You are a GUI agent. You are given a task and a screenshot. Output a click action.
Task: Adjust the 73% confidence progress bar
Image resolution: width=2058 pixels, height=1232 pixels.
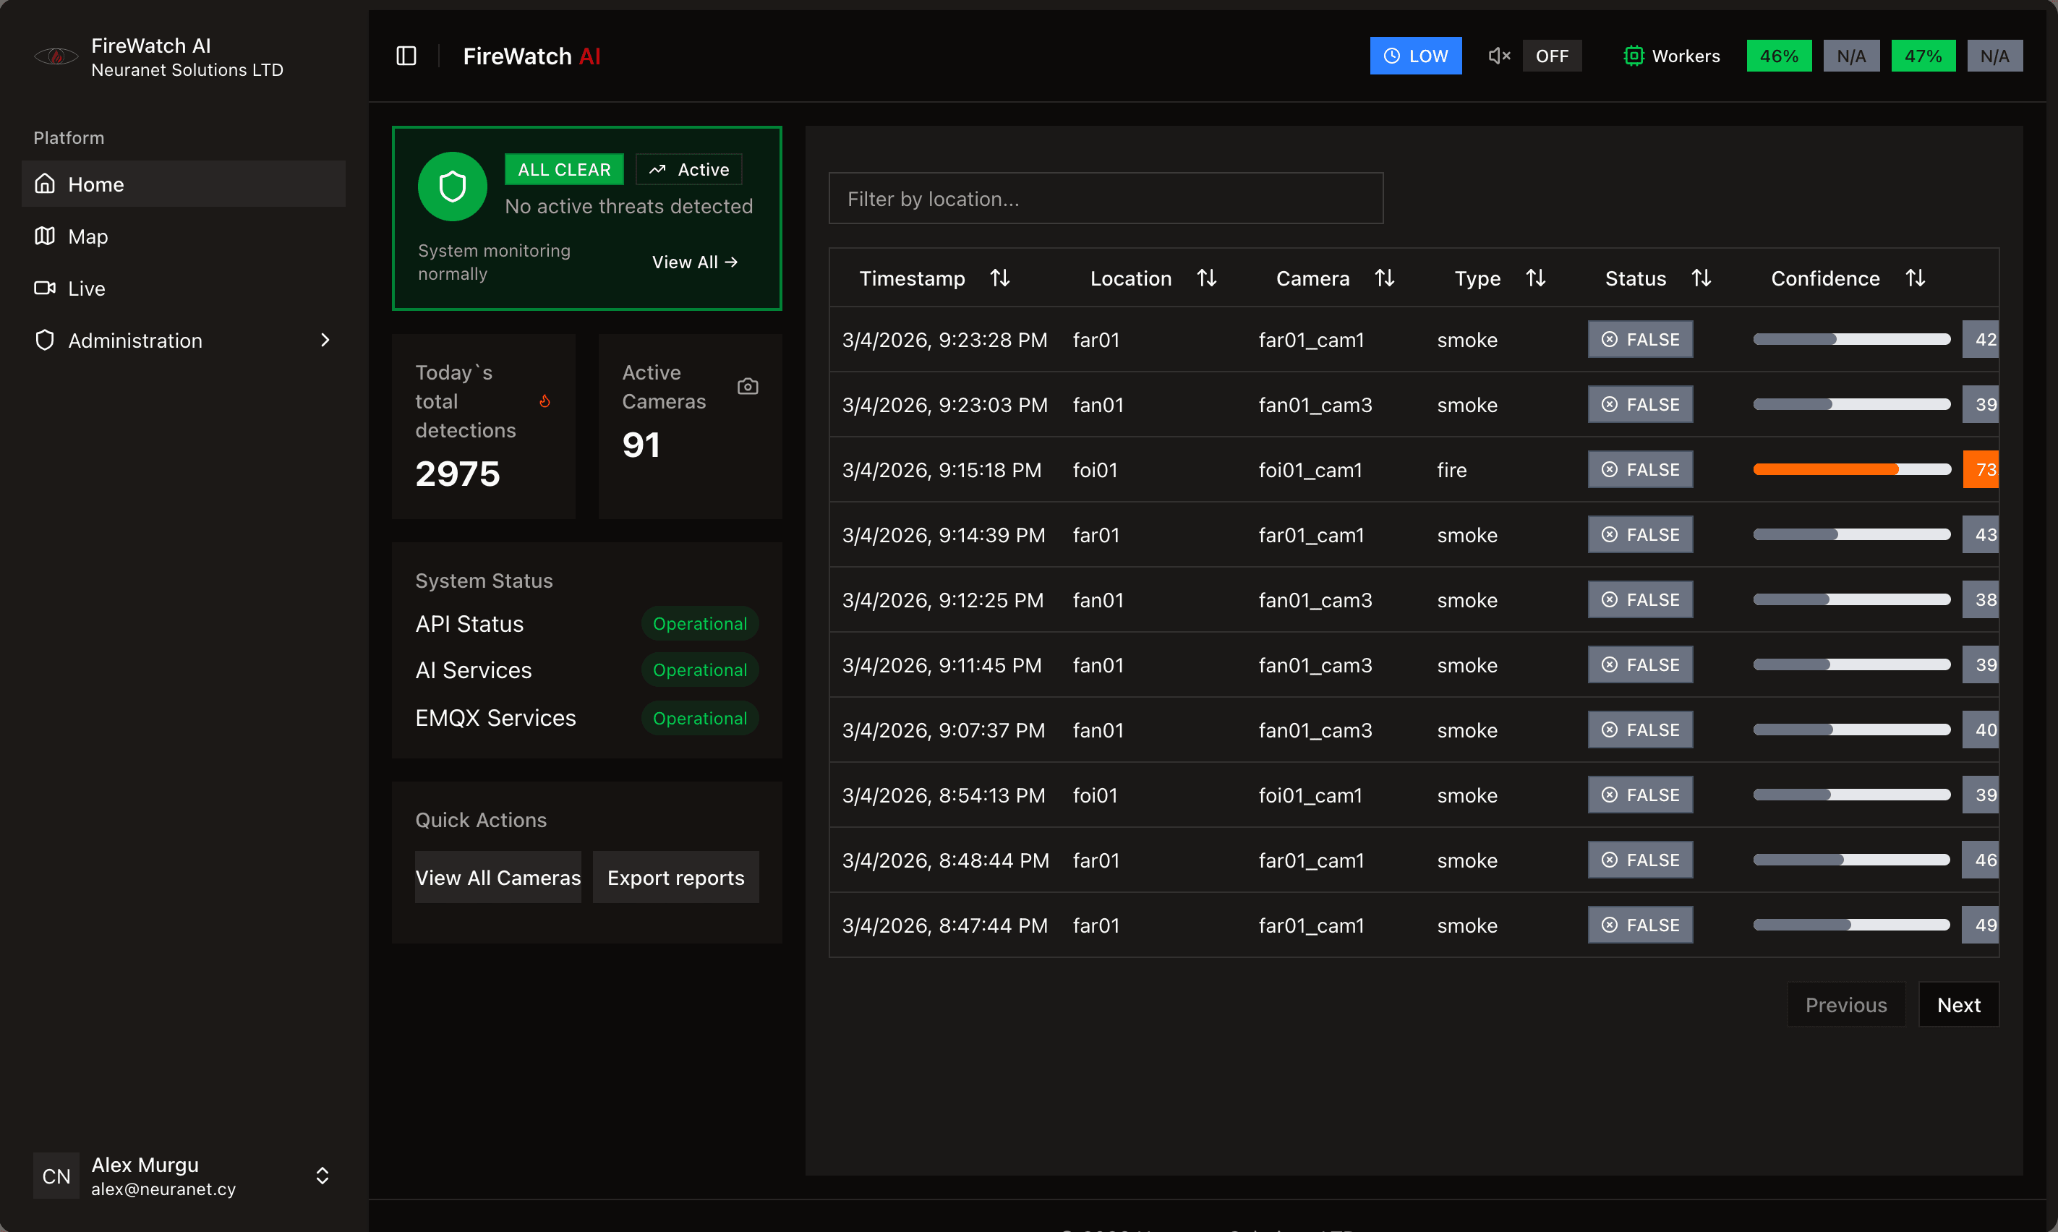pos(1850,469)
